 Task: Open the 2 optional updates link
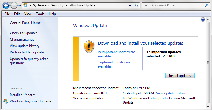click(114, 64)
